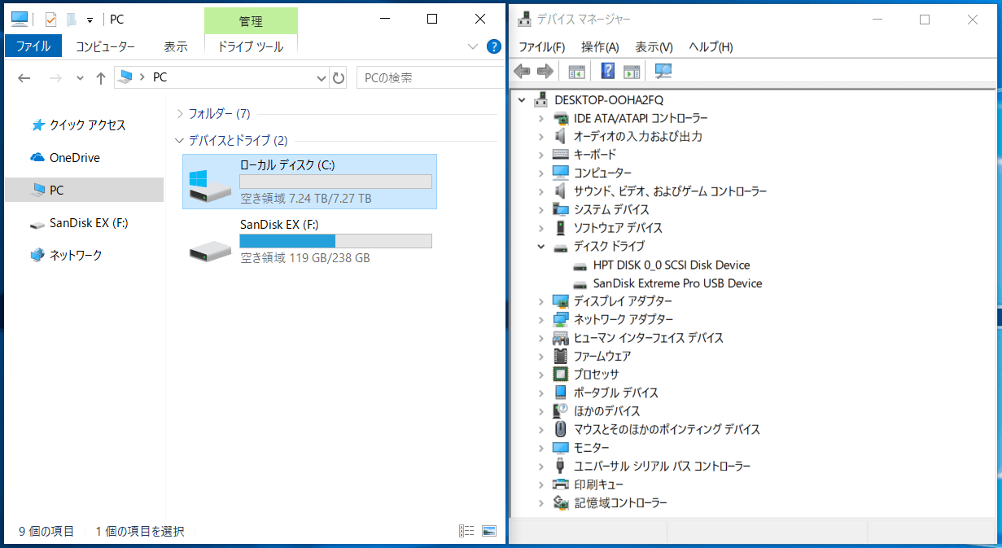
Task: Expand the ネットワーク アダプター node
Action: (541, 319)
